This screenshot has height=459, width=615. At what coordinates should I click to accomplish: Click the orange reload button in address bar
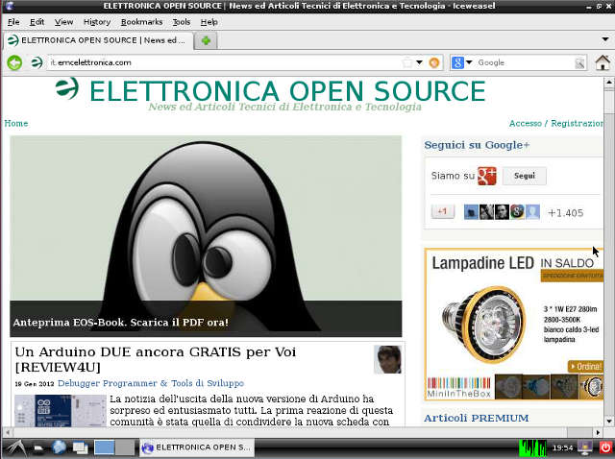(434, 62)
